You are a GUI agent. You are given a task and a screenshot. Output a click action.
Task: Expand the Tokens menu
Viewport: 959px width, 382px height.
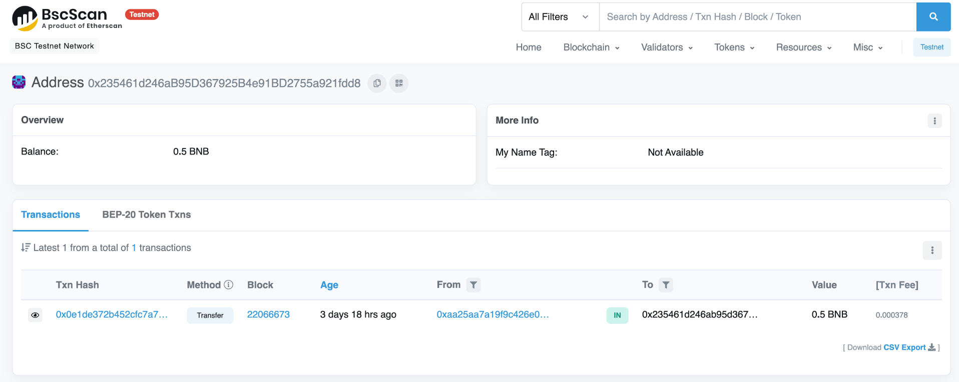(734, 47)
